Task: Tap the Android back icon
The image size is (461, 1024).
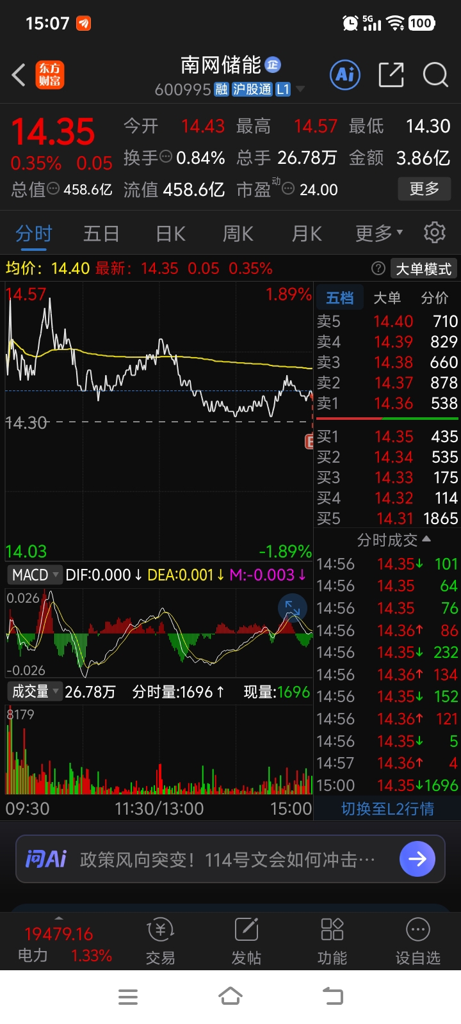Action: 332,996
